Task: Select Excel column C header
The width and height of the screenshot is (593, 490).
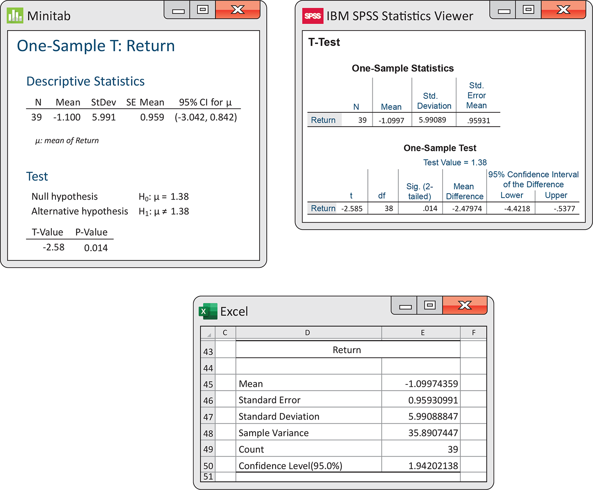Action: tap(225, 333)
